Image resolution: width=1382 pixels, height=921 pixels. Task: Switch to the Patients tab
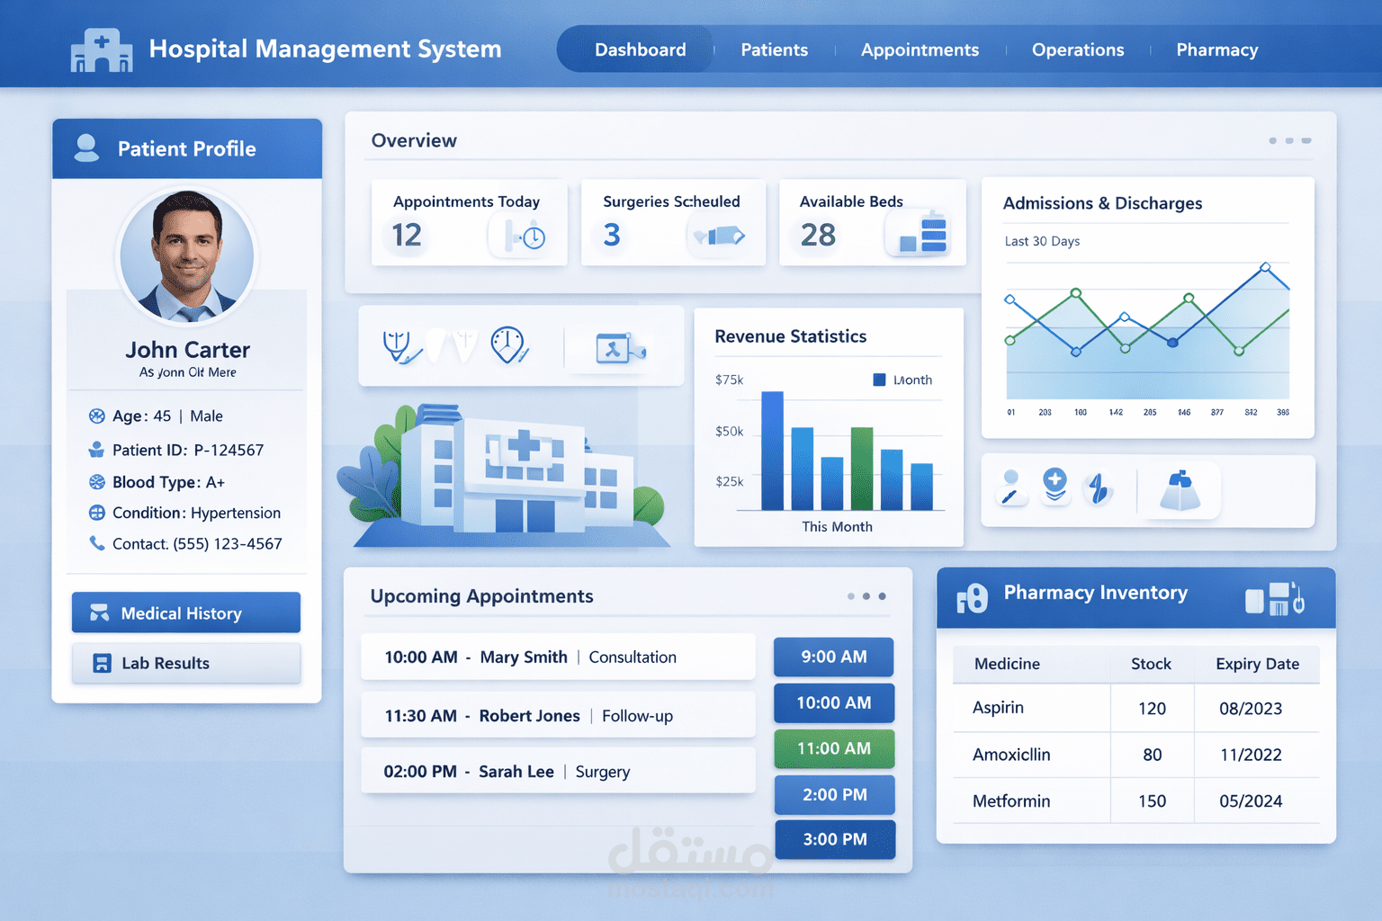pyautogui.click(x=774, y=50)
